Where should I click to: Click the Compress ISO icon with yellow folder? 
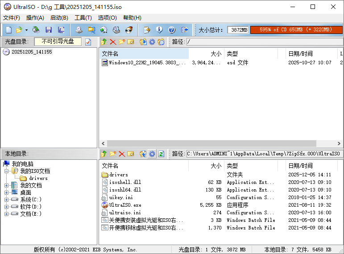point(91,30)
